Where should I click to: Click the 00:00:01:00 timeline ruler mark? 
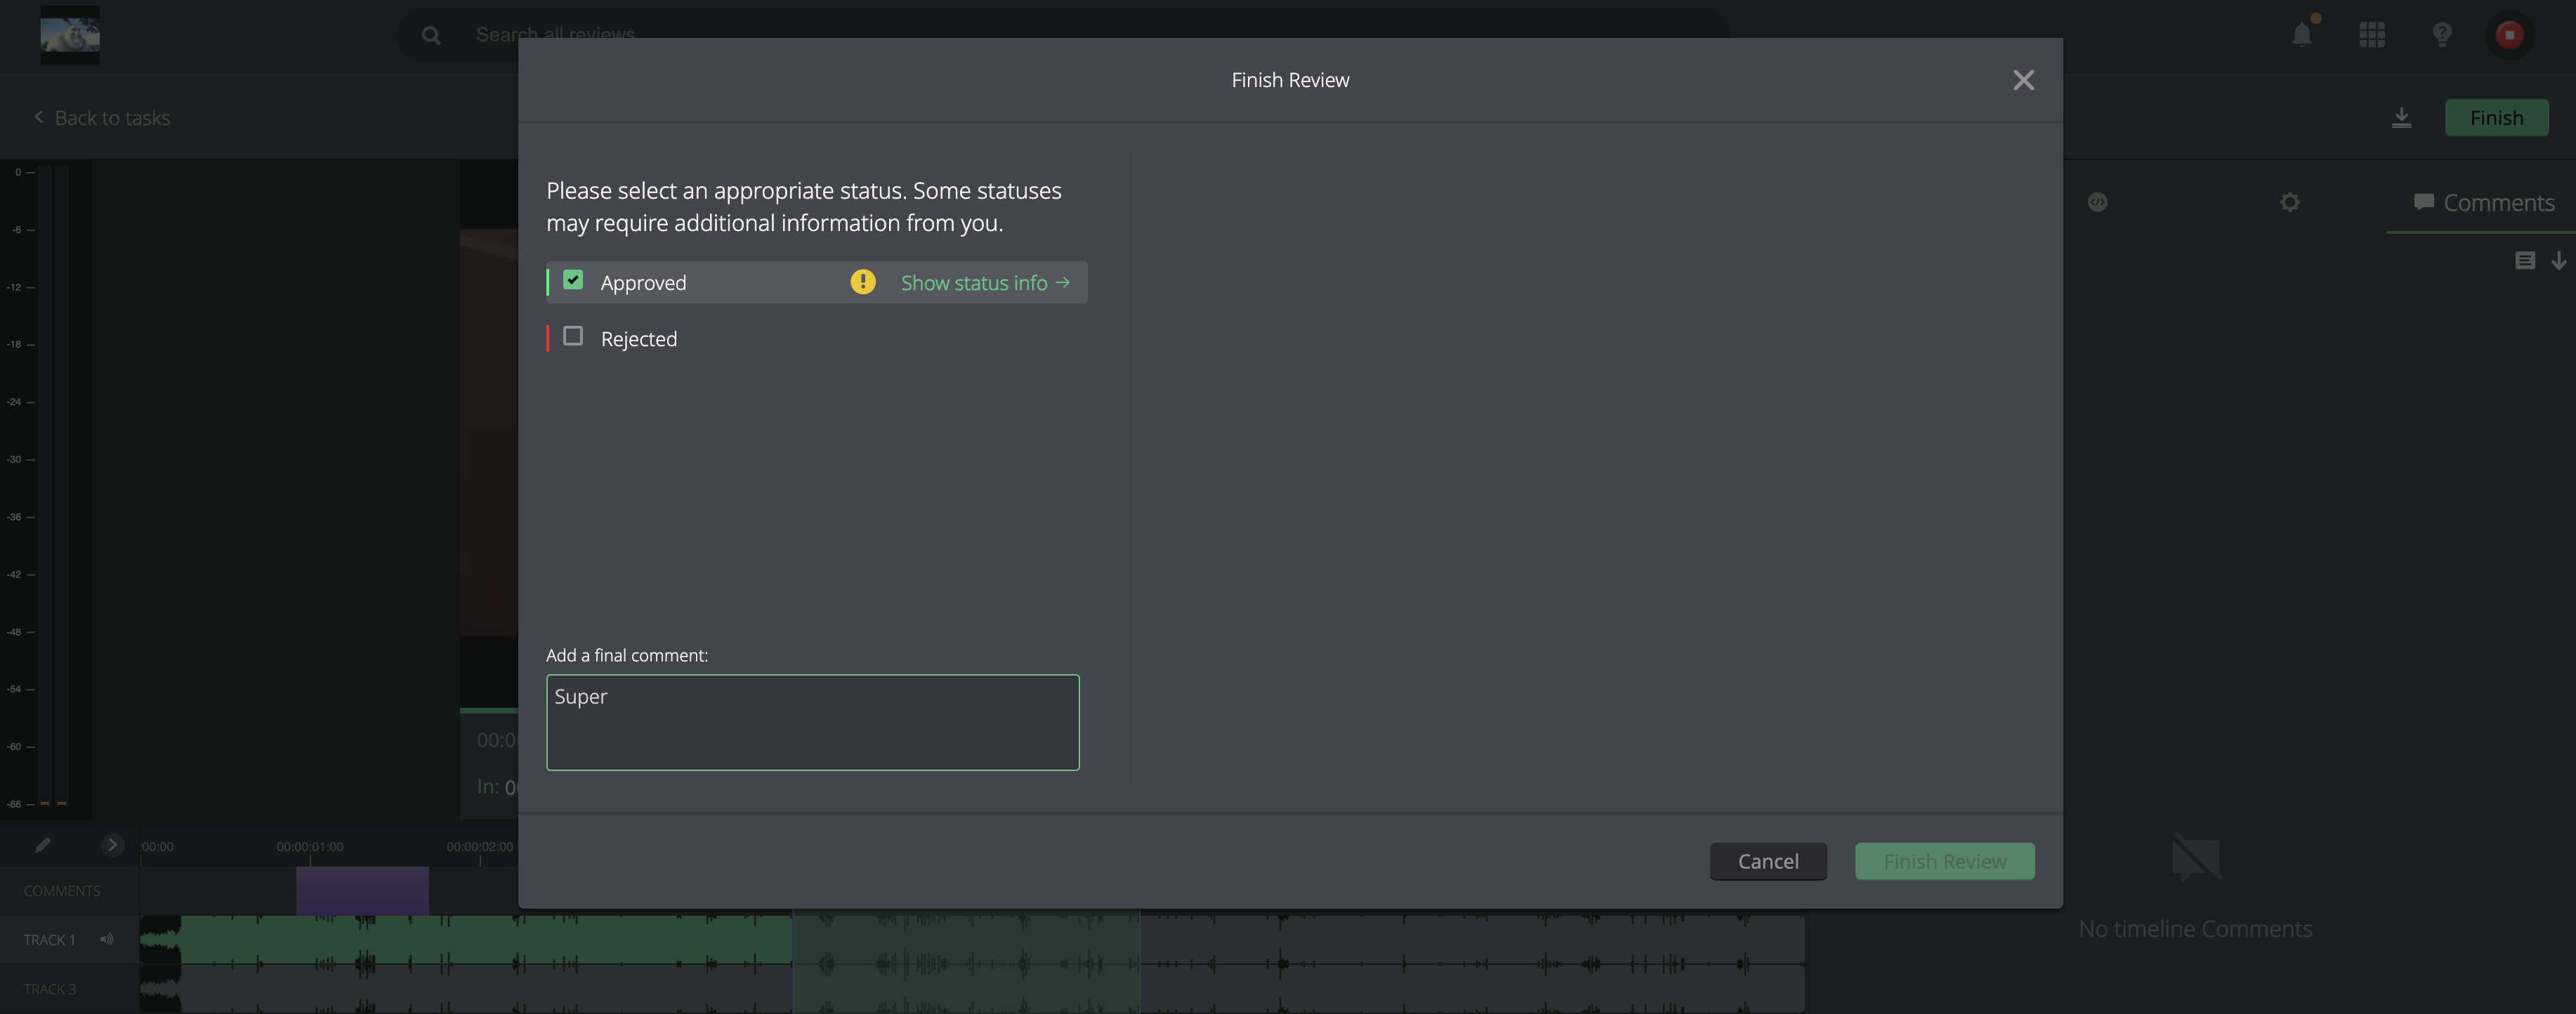pyautogui.click(x=310, y=847)
